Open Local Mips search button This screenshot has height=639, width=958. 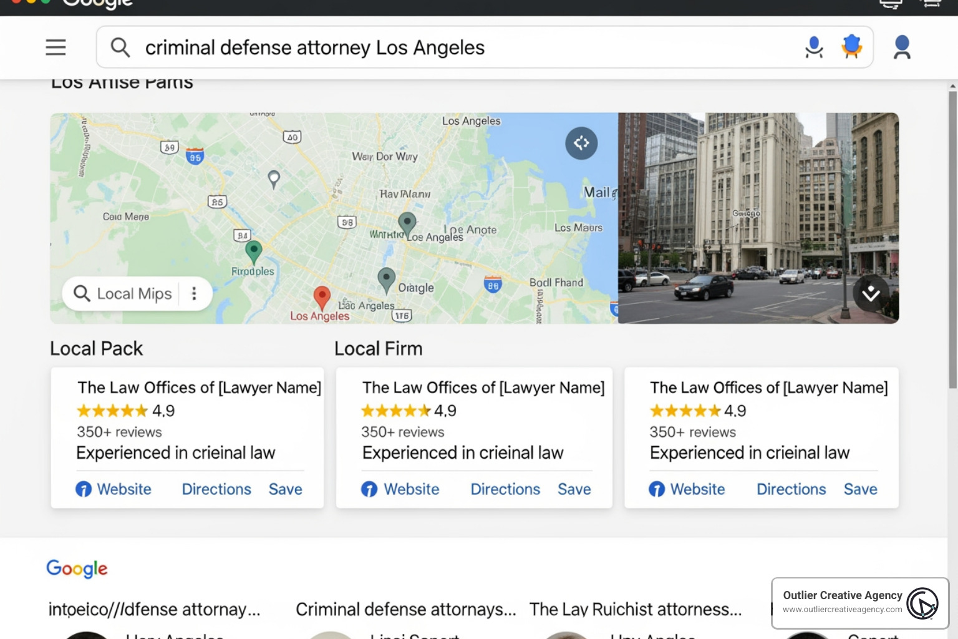[123, 293]
